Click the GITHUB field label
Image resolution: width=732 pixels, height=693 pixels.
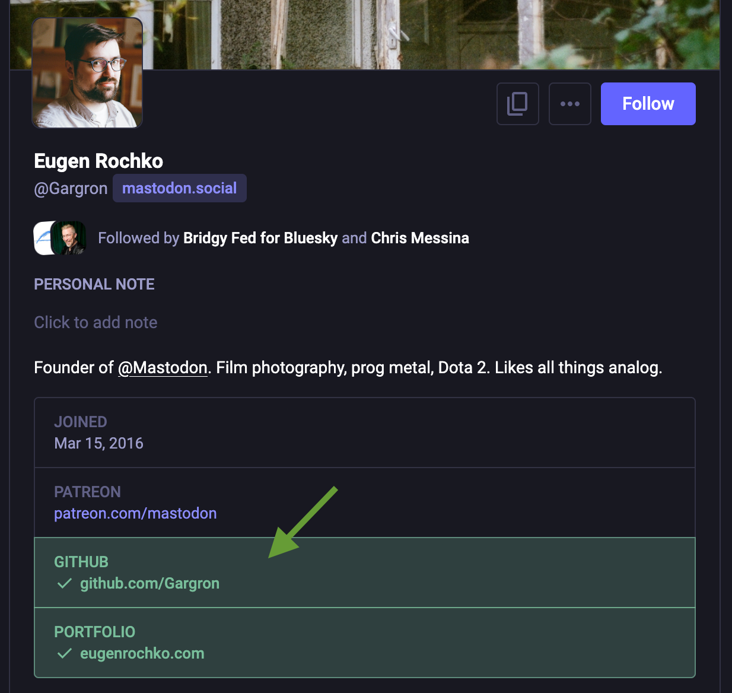81,562
